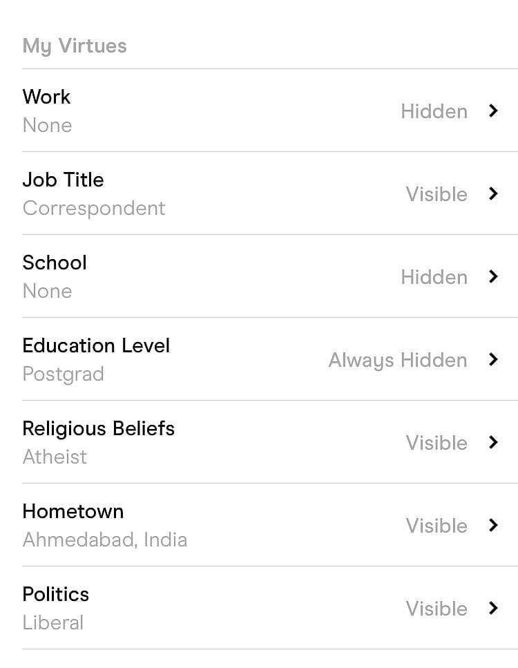Edit the Ahmedabad, India hometown value
This screenshot has width=518, height=668.
coord(105,540)
